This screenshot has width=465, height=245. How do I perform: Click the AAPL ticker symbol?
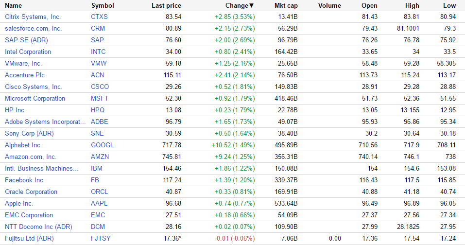point(99,203)
